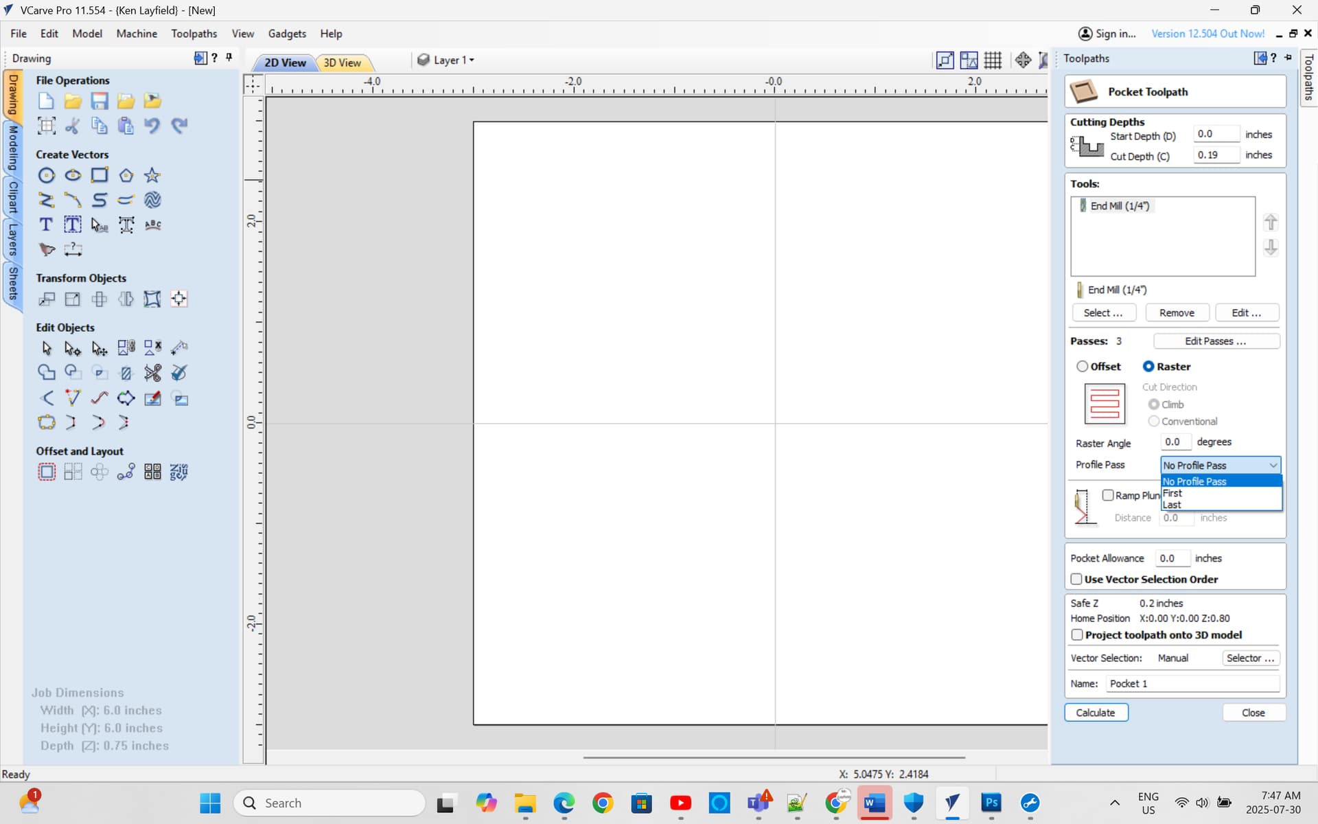Choose Last profile pass option
This screenshot has height=824, width=1318.
pyautogui.click(x=1221, y=505)
